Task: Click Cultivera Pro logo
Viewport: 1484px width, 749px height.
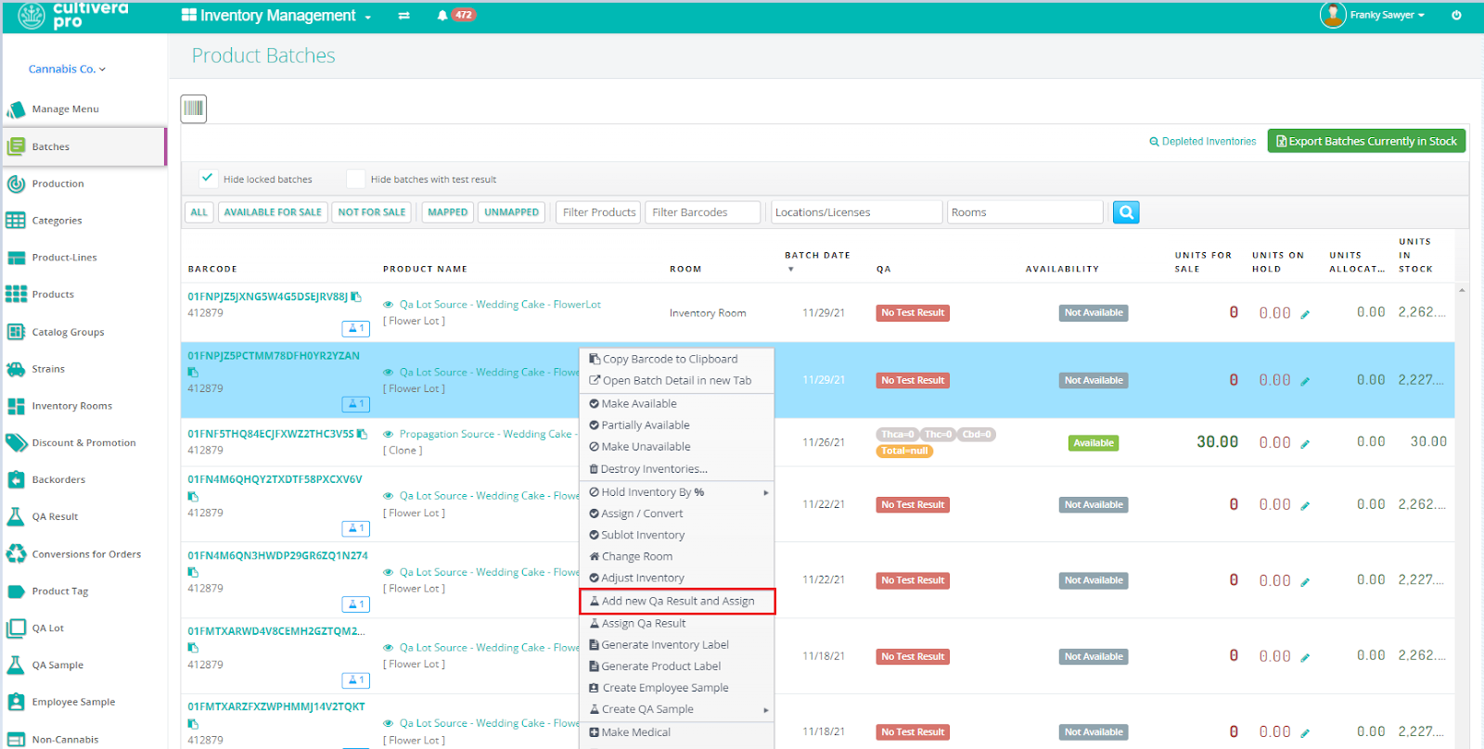Action: point(72,15)
